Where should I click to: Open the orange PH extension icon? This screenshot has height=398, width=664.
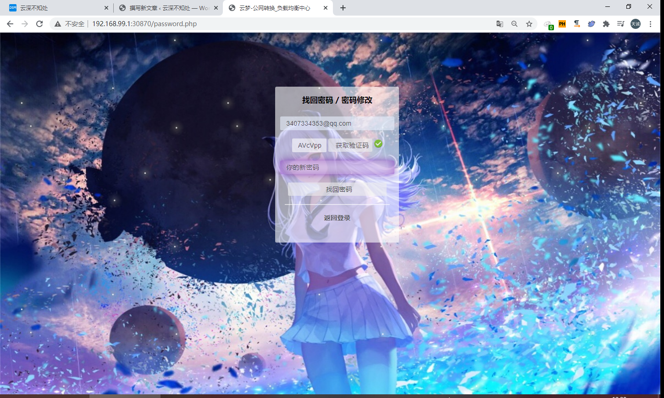coord(562,24)
